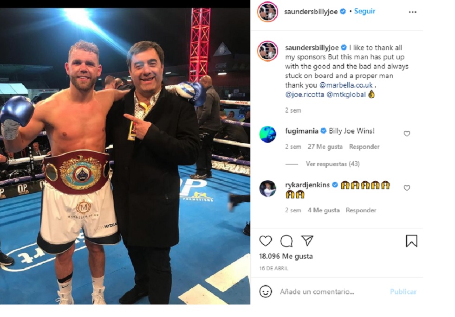Image resolution: width=455 pixels, height=317 pixels.
Task: Open fugimania's profile avatar
Action: point(267,134)
